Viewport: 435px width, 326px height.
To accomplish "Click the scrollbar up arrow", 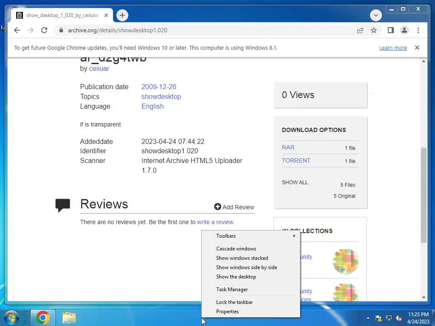I will click(x=424, y=61).
